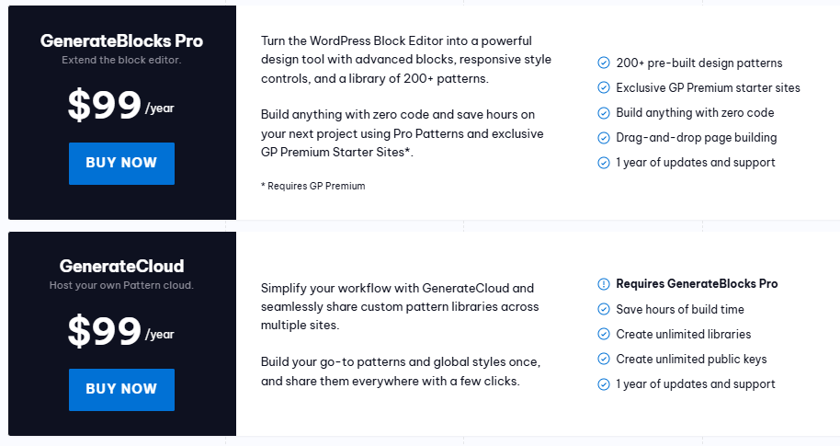Click 'Create unlimited public keys' text
Screen dimensions: 840x446
pyautogui.click(x=692, y=359)
